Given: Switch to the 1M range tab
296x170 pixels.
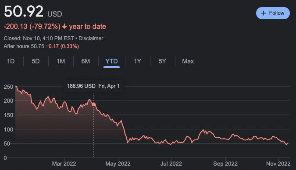Looking at the screenshot, I should point(61,61).
